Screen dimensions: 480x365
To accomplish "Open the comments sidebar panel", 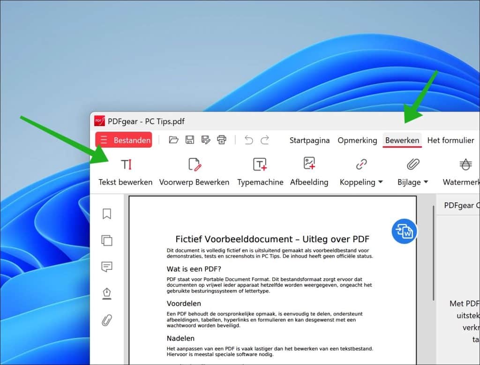I will (x=107, y=267).
